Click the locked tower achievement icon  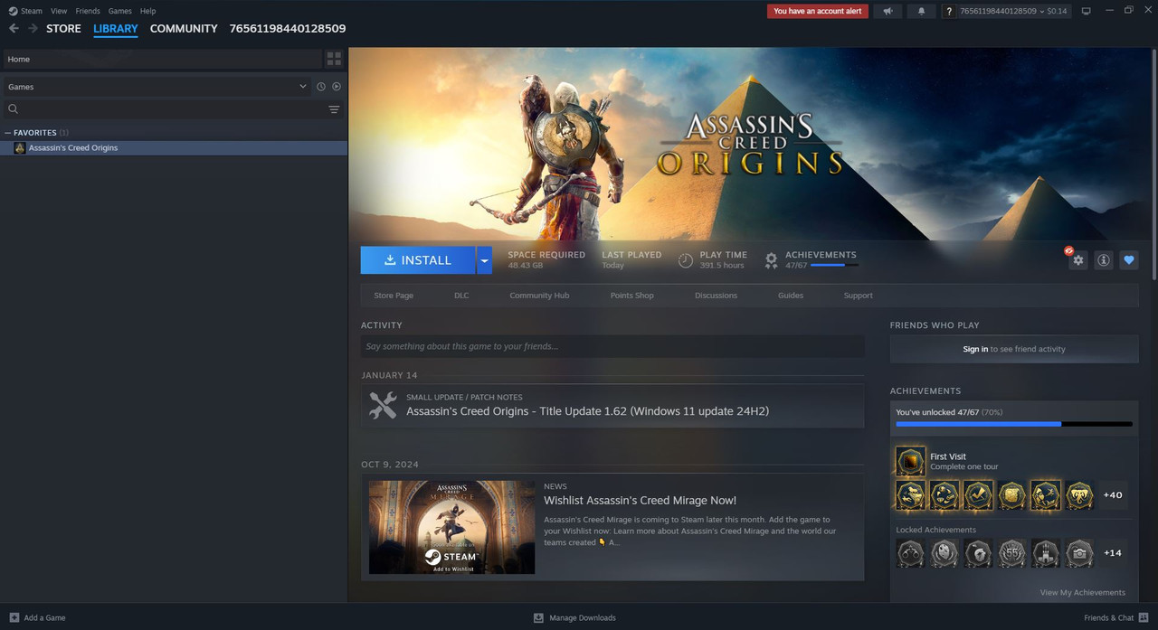(1046, 553)
